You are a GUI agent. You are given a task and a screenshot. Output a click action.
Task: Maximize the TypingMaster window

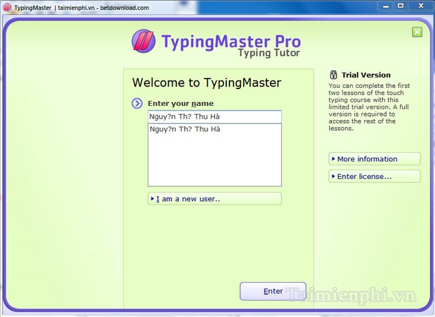point(401,6)
